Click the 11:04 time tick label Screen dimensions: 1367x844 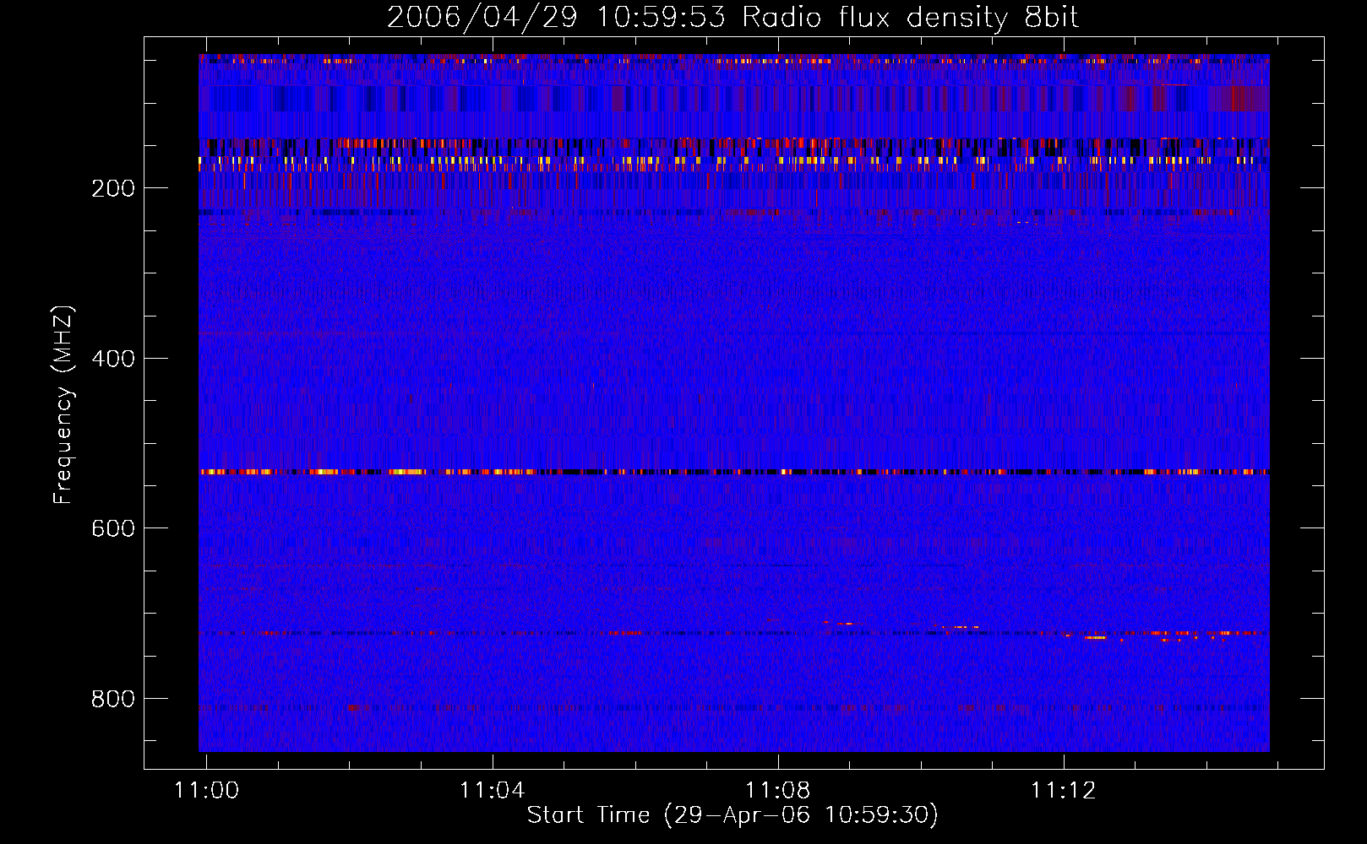point(492,790)
